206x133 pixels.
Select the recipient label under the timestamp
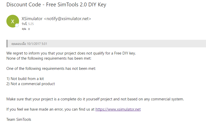(24, 29)
